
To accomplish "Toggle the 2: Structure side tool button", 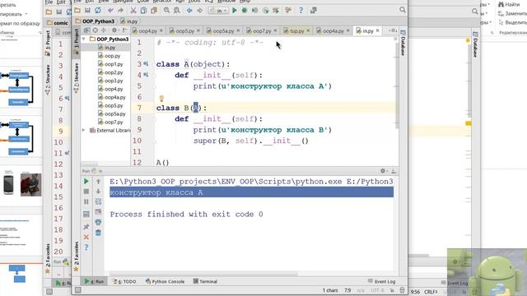I will coord(77,79).
